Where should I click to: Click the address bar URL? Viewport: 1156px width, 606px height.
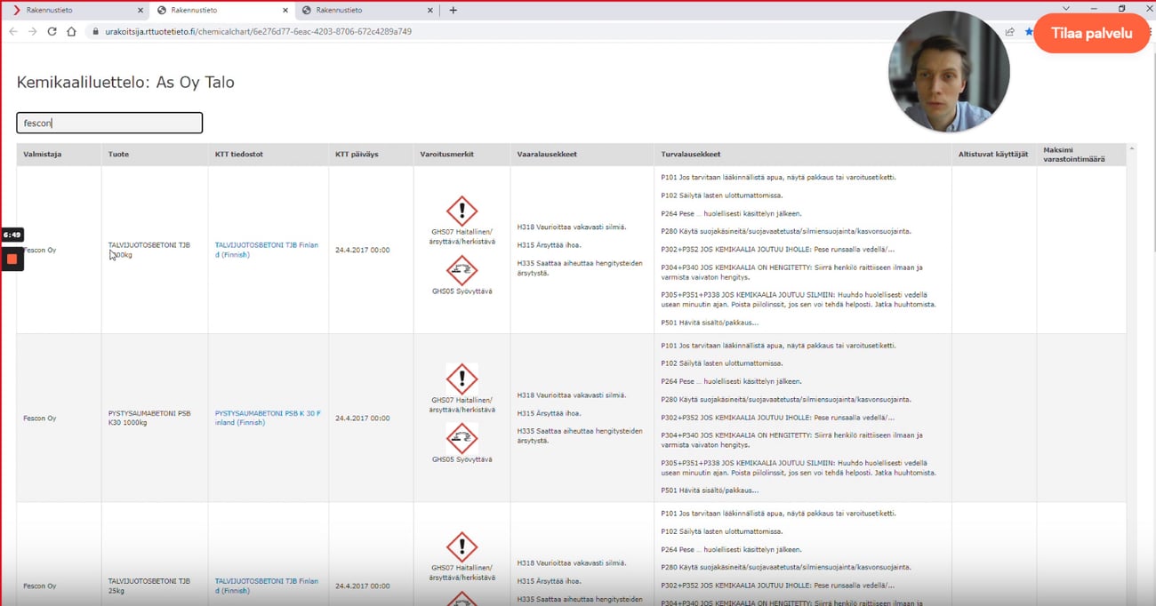click(x=258, y=31)
